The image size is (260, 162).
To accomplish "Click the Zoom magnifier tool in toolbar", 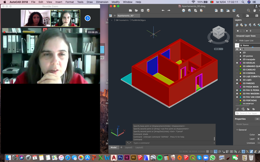I will point(248,10).
